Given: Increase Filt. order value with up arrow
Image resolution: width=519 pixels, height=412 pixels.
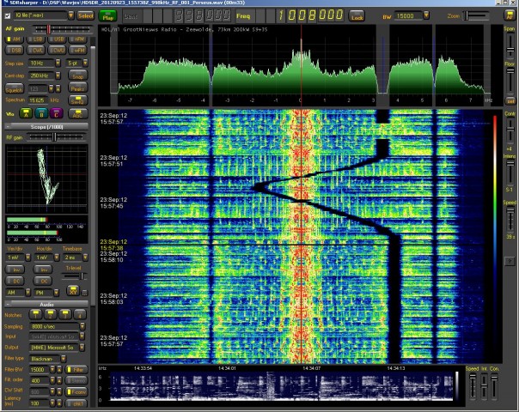Looking at the screenshot, I should click(x=59, y=380).
